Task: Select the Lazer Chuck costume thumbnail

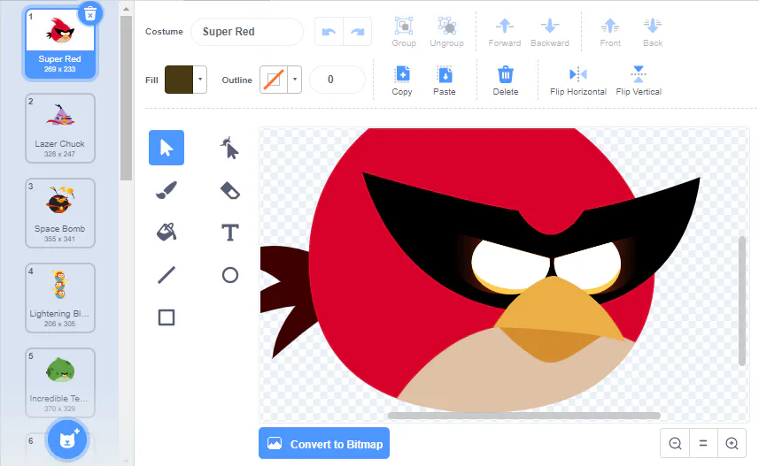Action: [x=60, y=128]
